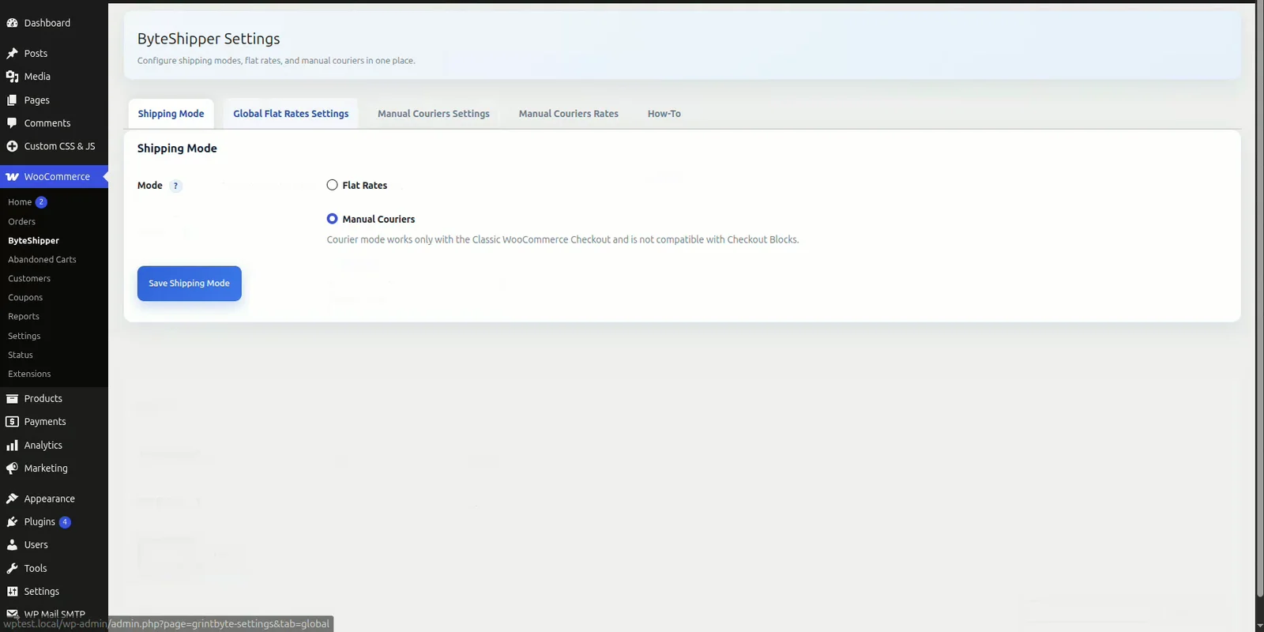The width and height of the screenshot is (1264, 632).
Task: Click the Home notification count badge
Action: tap(41, 202)
